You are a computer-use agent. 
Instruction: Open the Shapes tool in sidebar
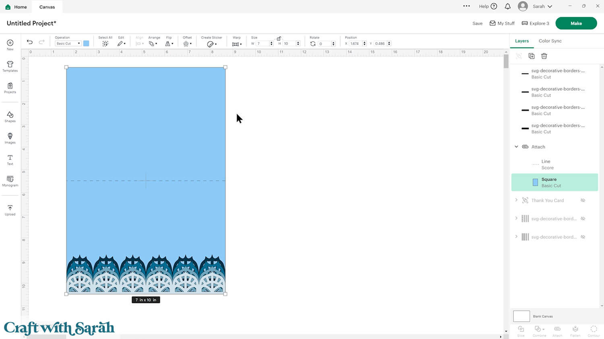[10, 117]
